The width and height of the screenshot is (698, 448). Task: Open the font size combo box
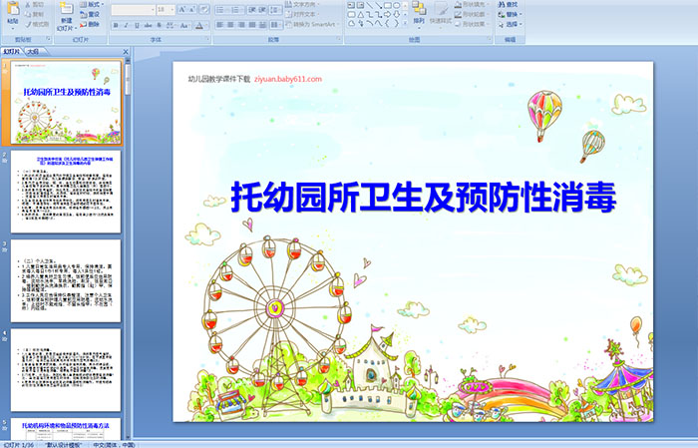tap(167, 10)
